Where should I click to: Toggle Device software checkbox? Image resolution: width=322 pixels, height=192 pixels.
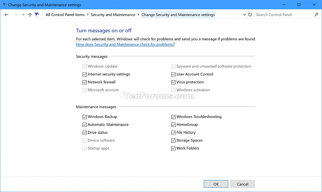[x=85, y=141]
